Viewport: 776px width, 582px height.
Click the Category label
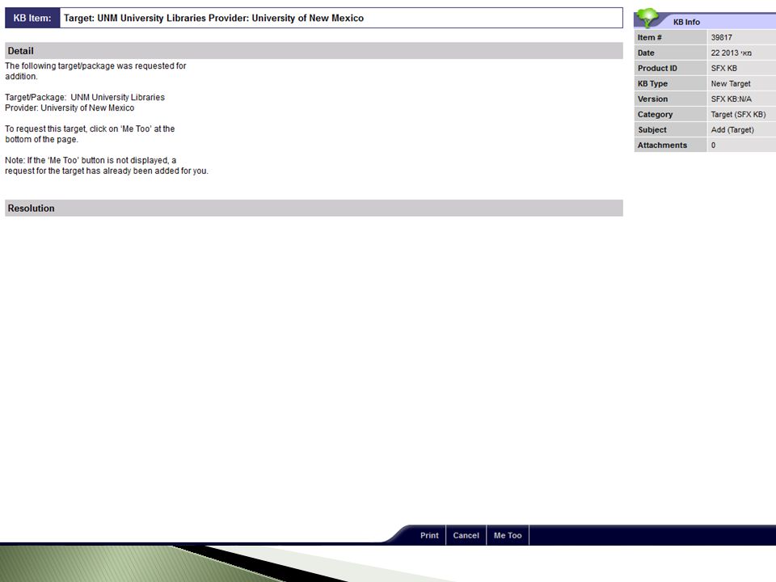click(655, 114)
